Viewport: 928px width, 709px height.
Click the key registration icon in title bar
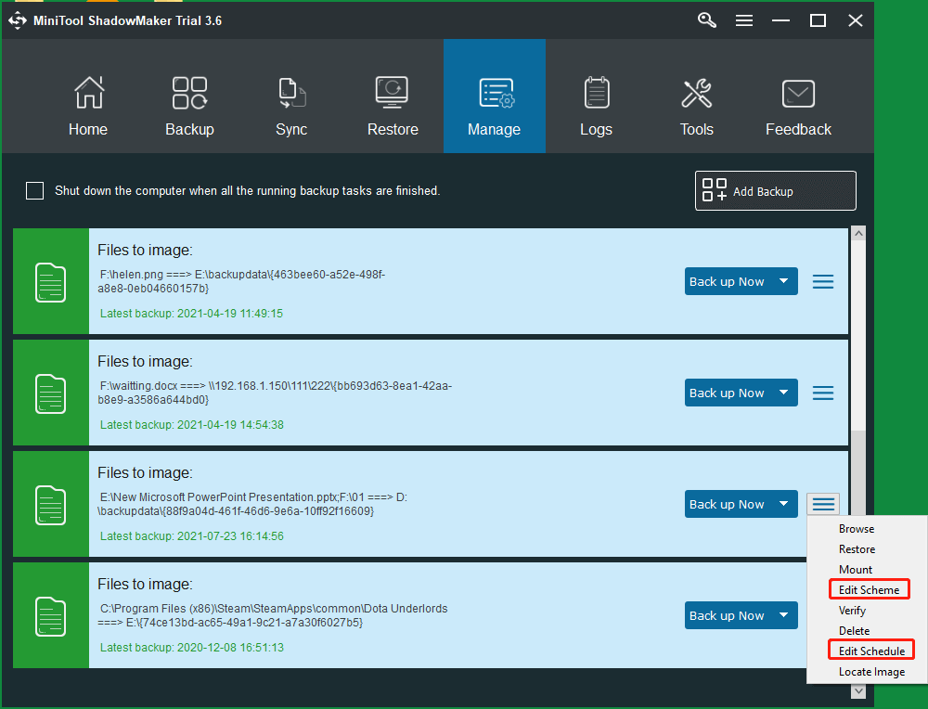point(706,20)
